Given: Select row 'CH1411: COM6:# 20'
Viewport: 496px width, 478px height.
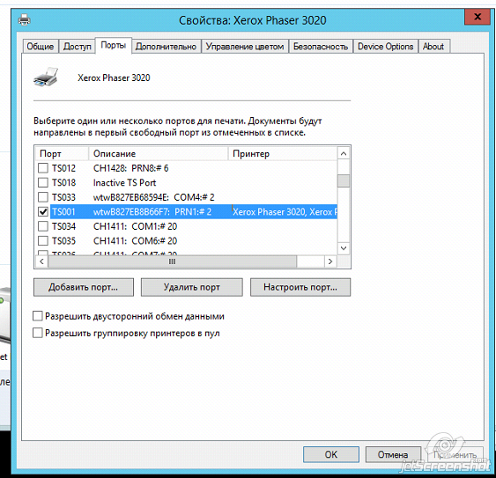Looking at the screenshot, I should pyautogui.click(x=186, y=240).
